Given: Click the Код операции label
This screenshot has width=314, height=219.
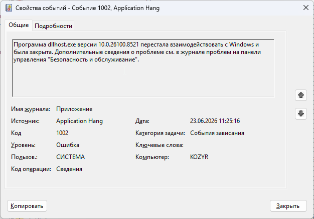Looking at the screenshot, I should [31, 169].
